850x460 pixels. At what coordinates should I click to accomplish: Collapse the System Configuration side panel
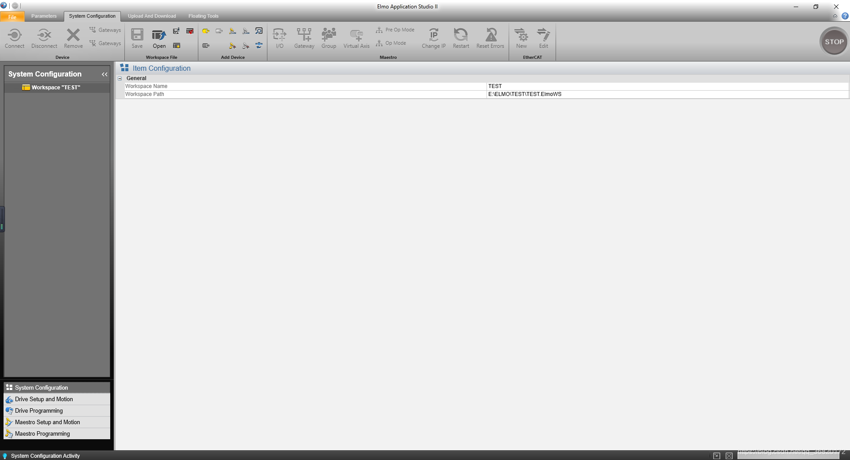[x=104, y=74]
